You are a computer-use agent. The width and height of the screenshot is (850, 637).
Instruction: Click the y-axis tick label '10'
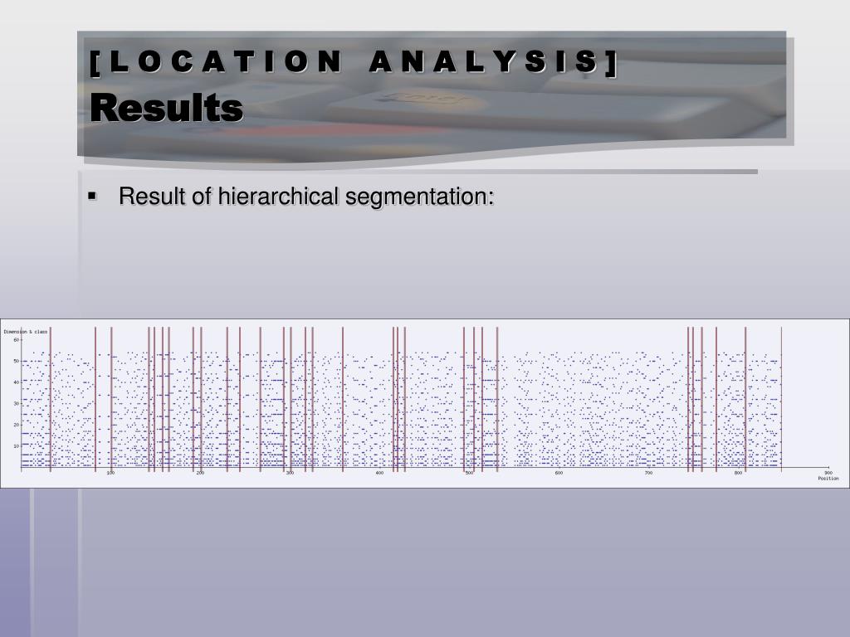pyautogui.click(x=17, y=446)
